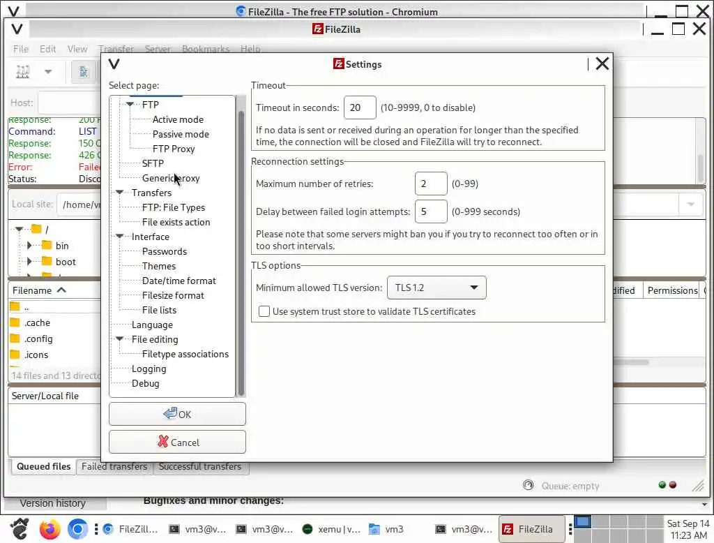Select the FTP Proxy settings page

(174, 149)
